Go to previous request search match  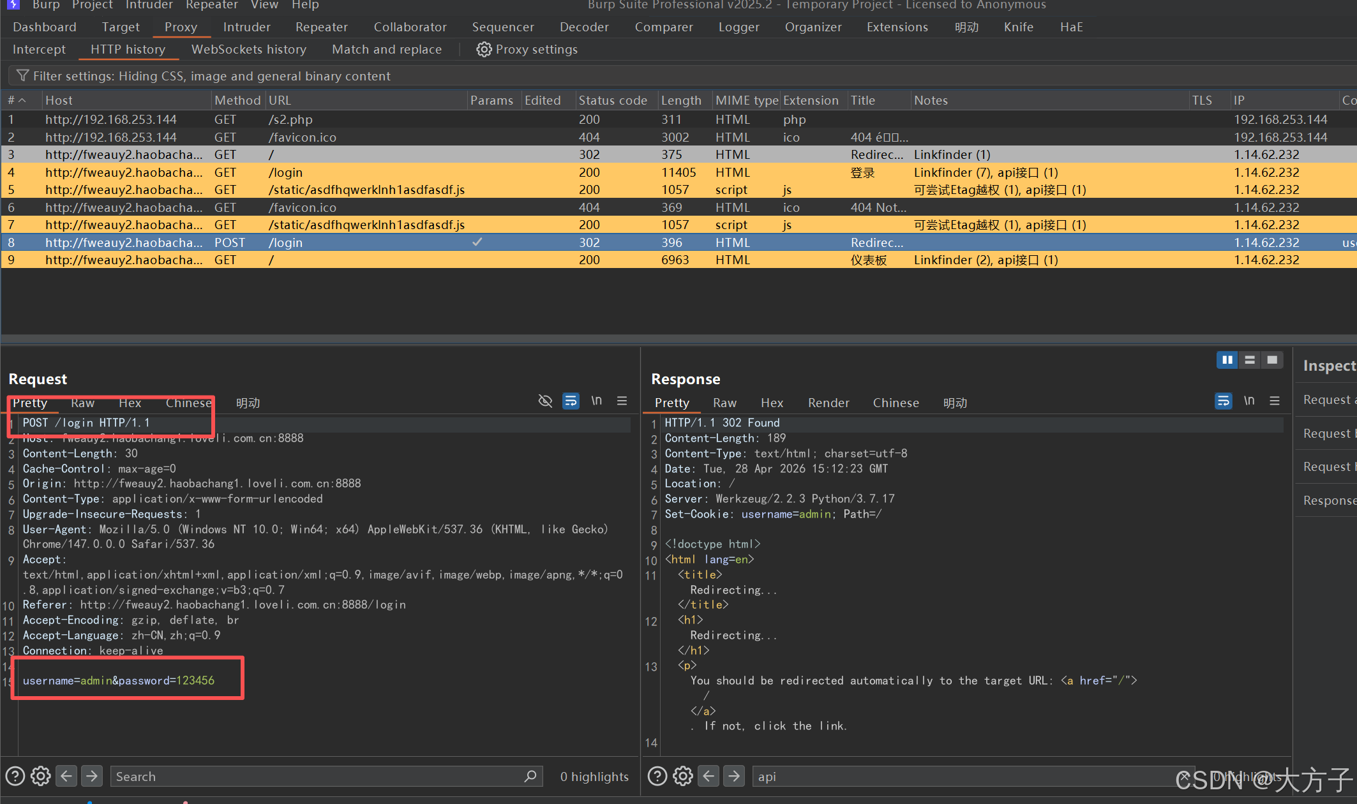pos(66,776)
